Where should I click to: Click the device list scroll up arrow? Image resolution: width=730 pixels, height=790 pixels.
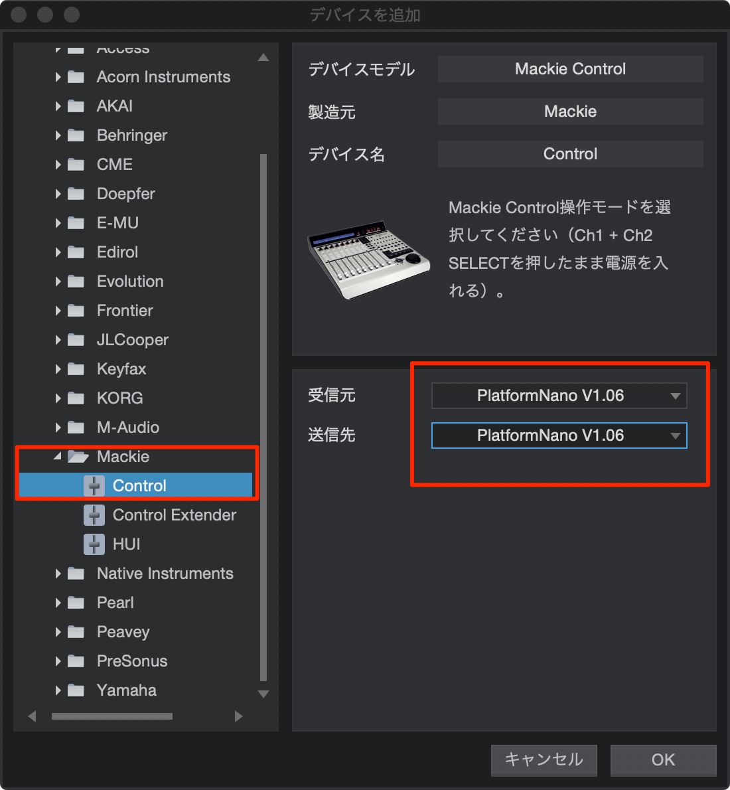(x=263, y=58)
